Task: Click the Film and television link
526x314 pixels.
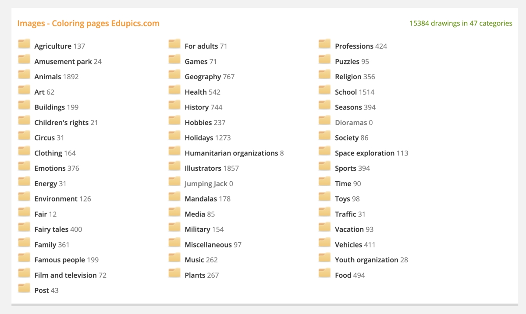Action: click(65, 275)
